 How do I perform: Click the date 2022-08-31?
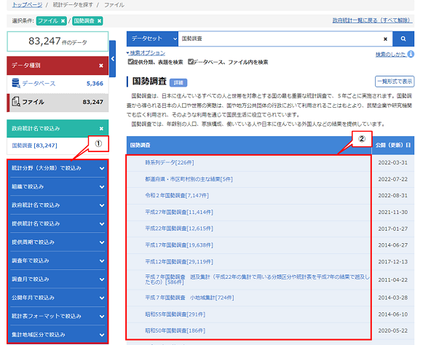(x=393, y=196)
